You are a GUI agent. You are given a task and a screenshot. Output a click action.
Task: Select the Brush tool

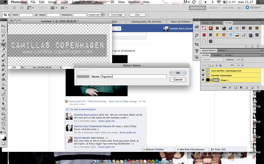(3, 60)
